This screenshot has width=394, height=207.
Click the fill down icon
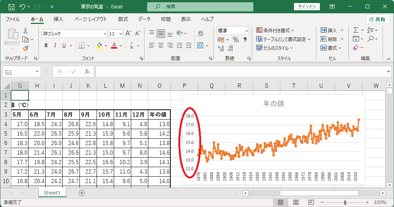click(356, 39)
